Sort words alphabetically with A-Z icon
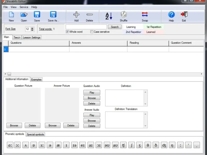 tap(109, 16)
